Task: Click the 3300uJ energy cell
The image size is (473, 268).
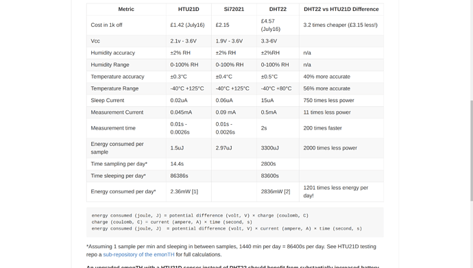Action: (x=269, y=148)
